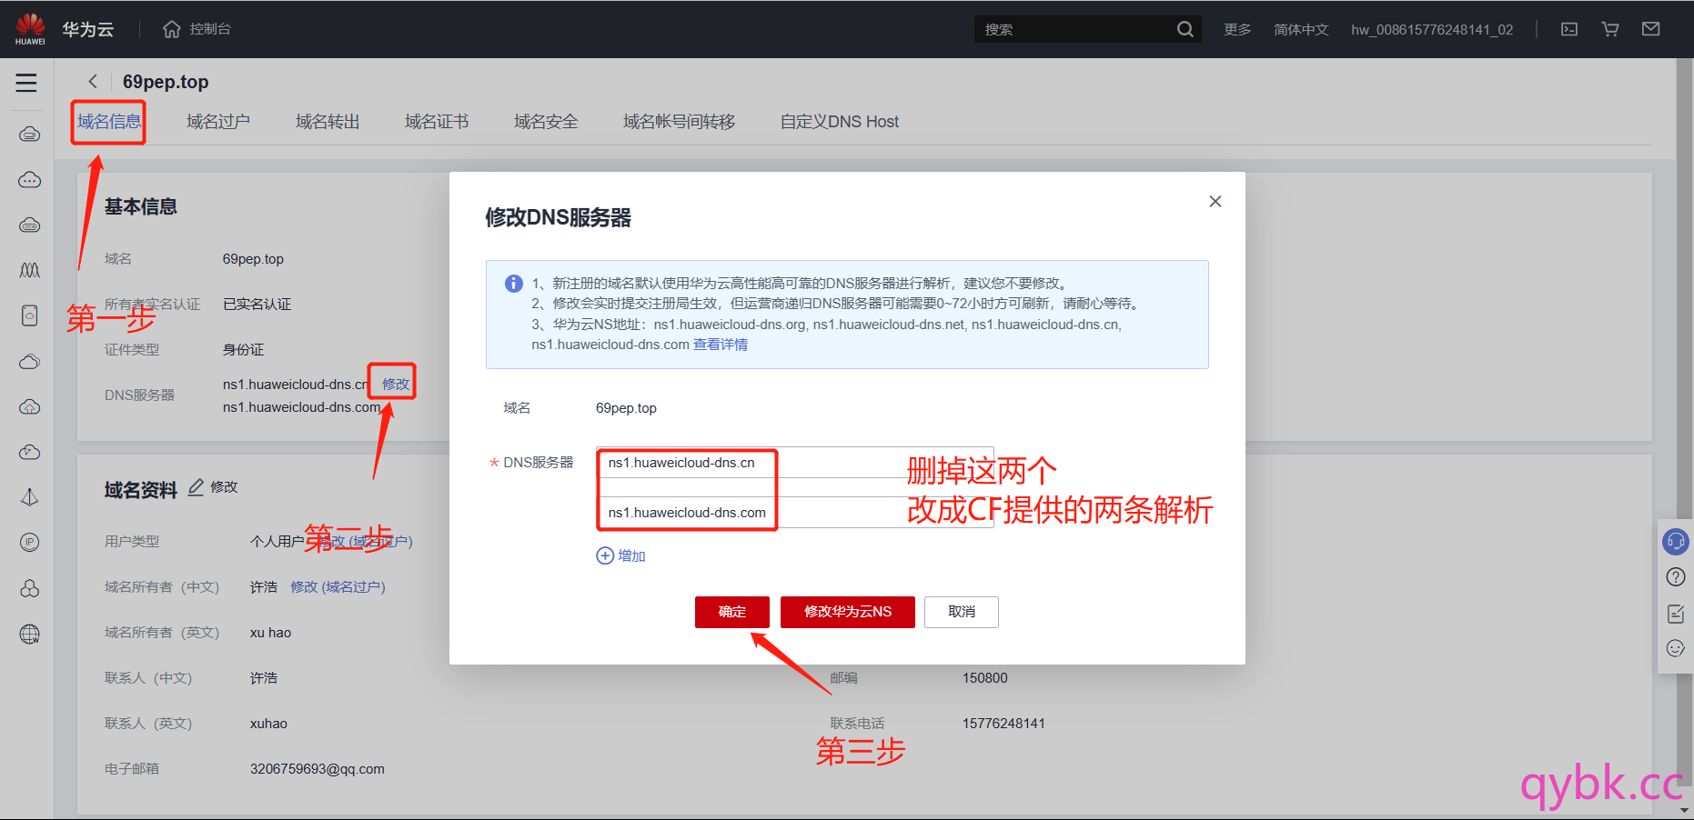Open the 查看详情 link in the notice
This screenshot has width=1694, height=820.
[721, 345]
